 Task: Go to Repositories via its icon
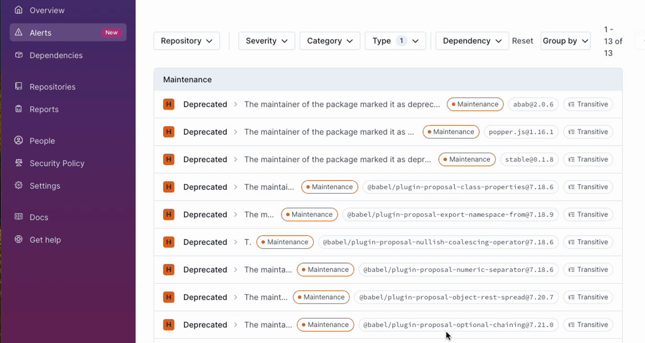(x=19, y=86)
